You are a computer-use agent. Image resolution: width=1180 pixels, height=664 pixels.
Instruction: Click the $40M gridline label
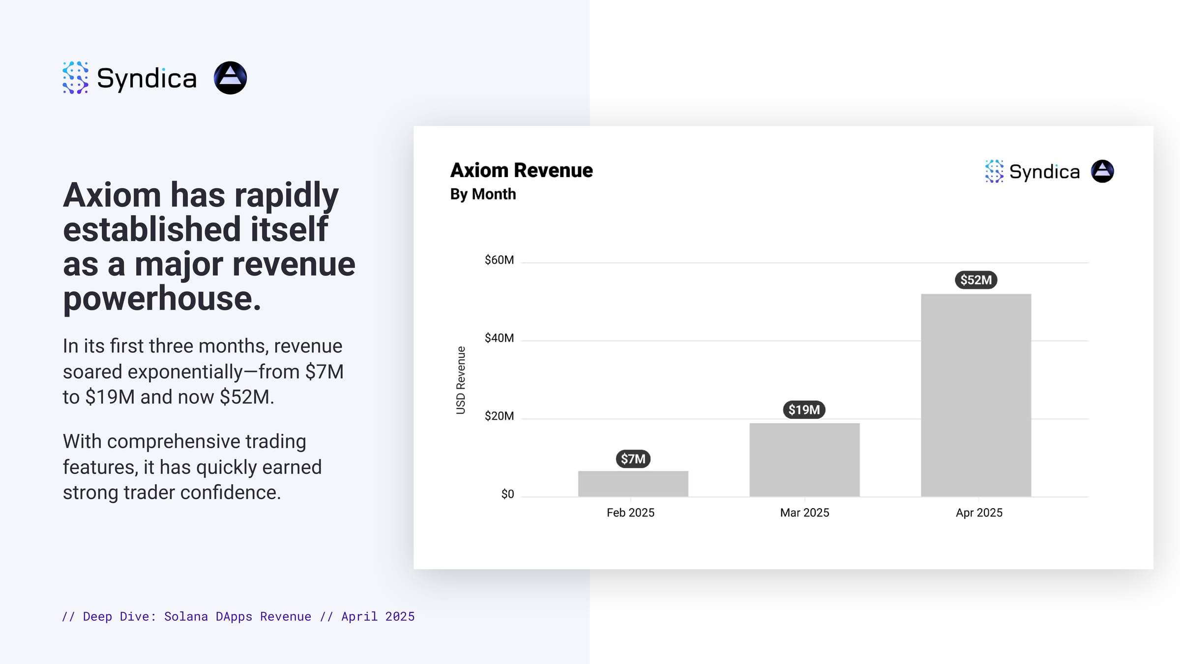click(499, 338)
